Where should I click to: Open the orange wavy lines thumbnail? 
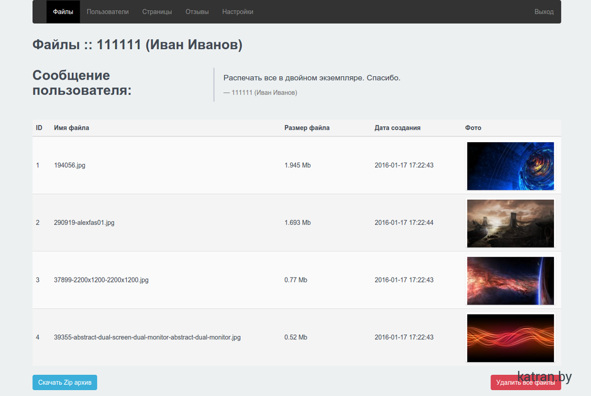tap(510, 338)
